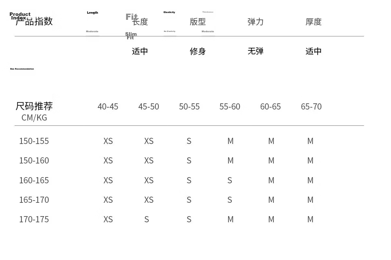Viewport: 391px width, 260px height.
Task: Click the 修身 value under 版型
Action: [x=198, y=51]
